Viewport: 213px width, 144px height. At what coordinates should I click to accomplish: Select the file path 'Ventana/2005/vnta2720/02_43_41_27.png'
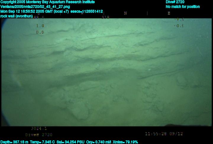35,7
